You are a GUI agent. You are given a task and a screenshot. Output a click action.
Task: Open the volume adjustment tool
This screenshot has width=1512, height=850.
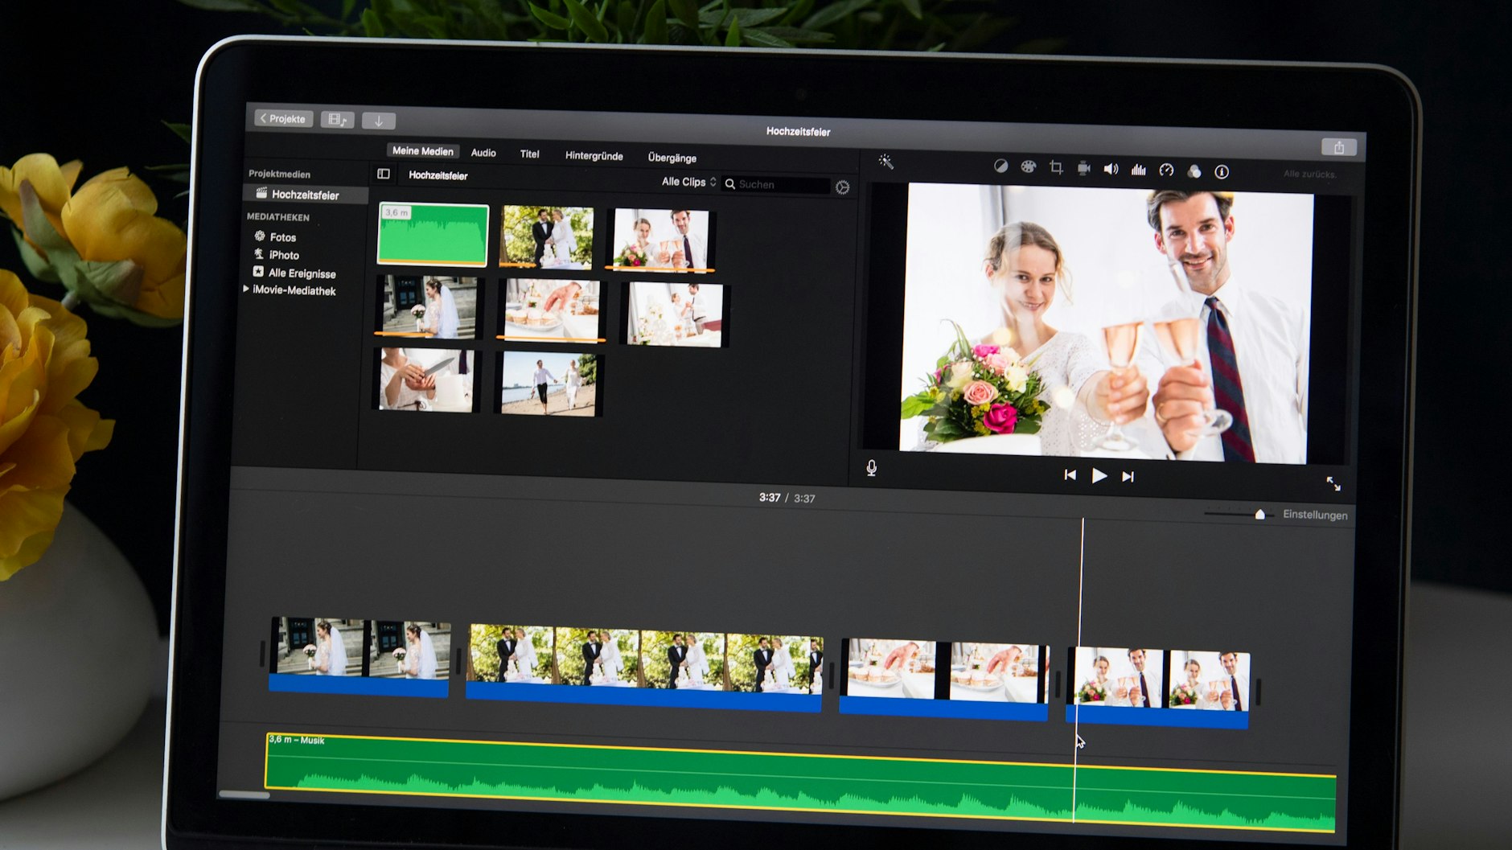click(x=1111, y=169)
